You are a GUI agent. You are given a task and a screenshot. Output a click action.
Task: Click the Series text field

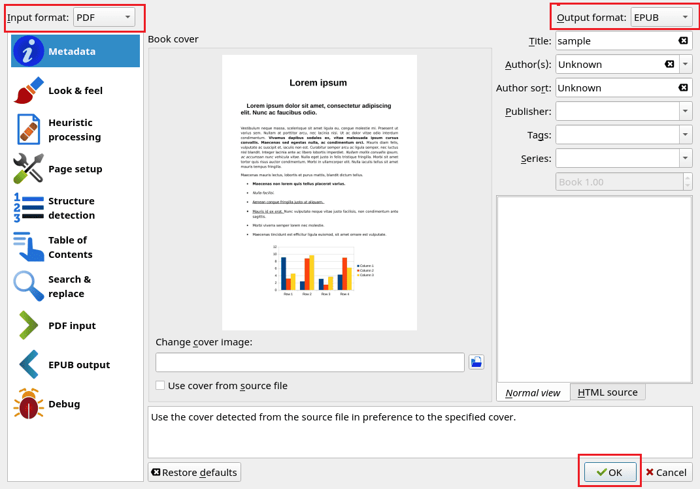(x=618, y=158)
